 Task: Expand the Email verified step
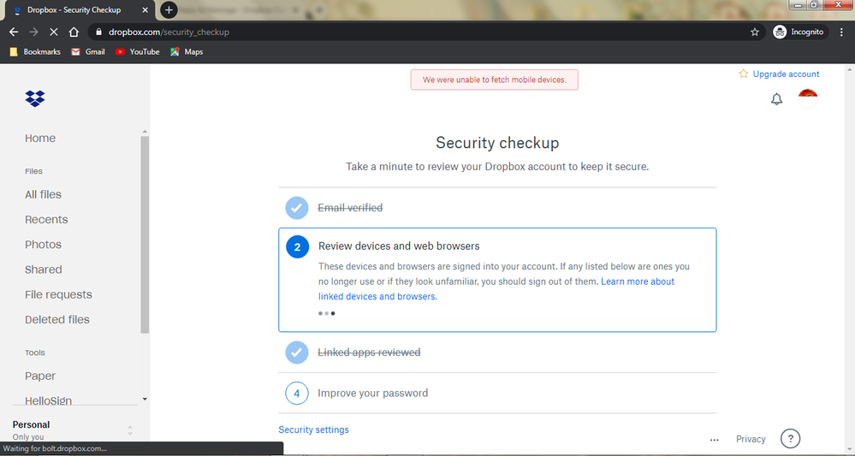[x=350, y=208]
